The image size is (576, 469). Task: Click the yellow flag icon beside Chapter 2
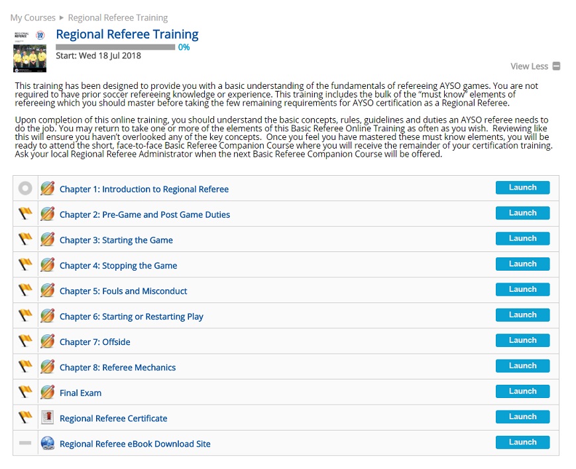25,214
